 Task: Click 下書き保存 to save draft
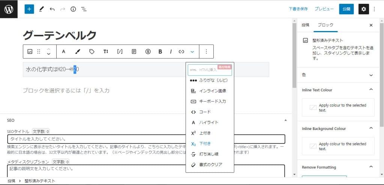coord(298,9)
